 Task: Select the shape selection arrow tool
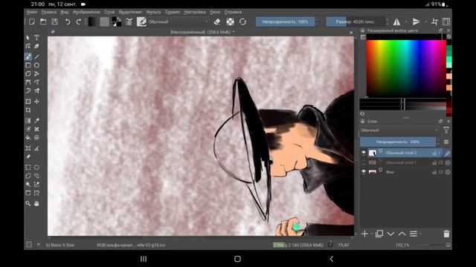coord(28,38)
